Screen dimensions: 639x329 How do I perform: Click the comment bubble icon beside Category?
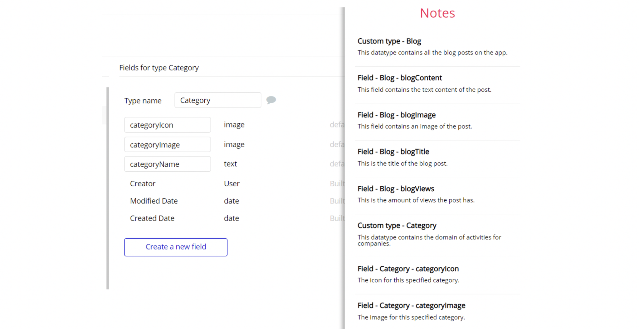tap(271, 100)
